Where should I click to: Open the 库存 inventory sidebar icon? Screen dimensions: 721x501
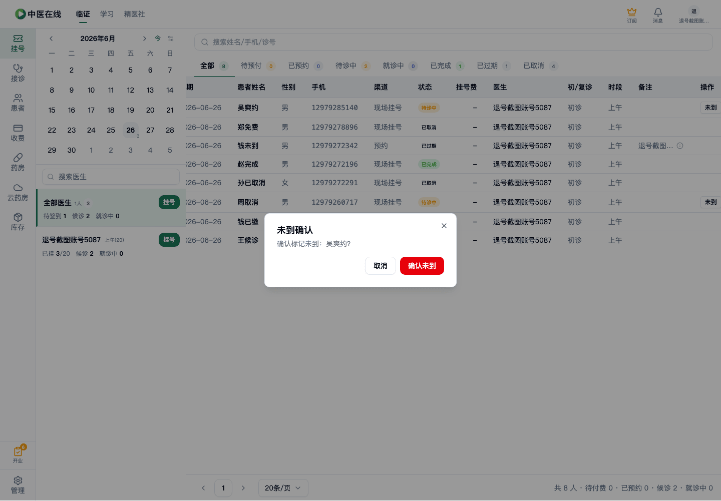tap(18, 222)
